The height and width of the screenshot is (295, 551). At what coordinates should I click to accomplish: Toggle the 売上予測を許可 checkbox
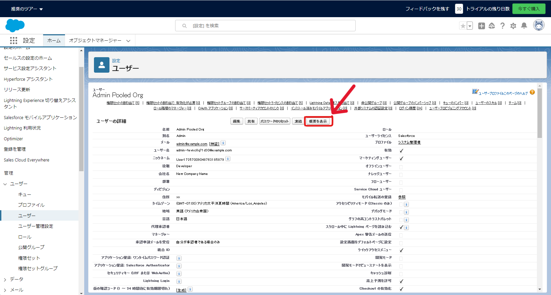click(401, 281)
